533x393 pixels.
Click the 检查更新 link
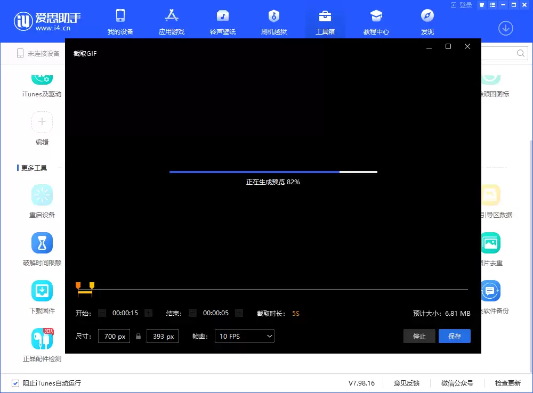click(x=508, y=383)
